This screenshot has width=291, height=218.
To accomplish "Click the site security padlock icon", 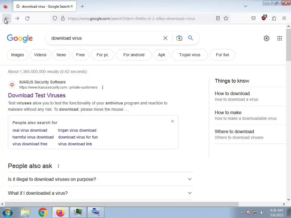I will pyautogui.click(x=63, y=18).
